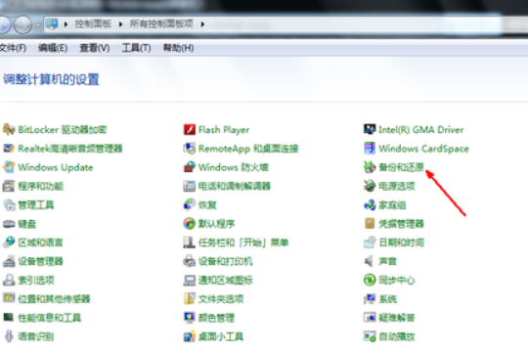Image resolution: width=528 pixels, height=353 pixels.
Task: Click the 设备和打印机 printer icon
Action: point(190,261)
